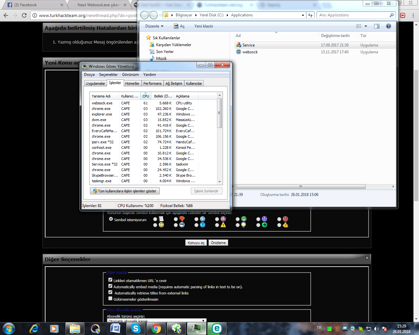Collapse the Diğer Seçenekler section
This screenshot has width=419, height=335.
pos(367,258)
